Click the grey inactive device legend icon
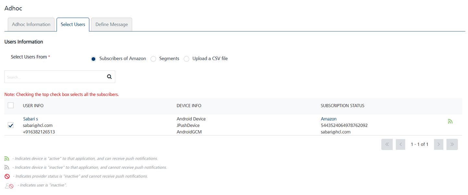The image size is (468, 195). [7, 167]
